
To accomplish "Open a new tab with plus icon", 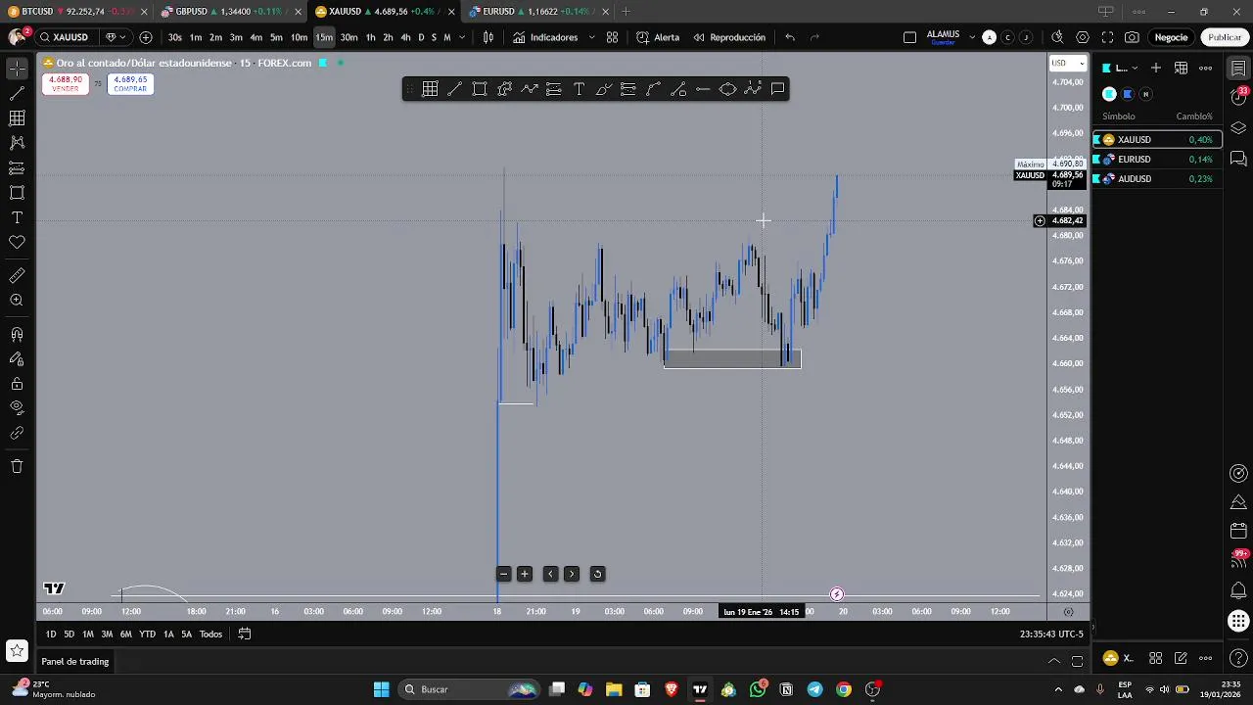I will (626, 12).
